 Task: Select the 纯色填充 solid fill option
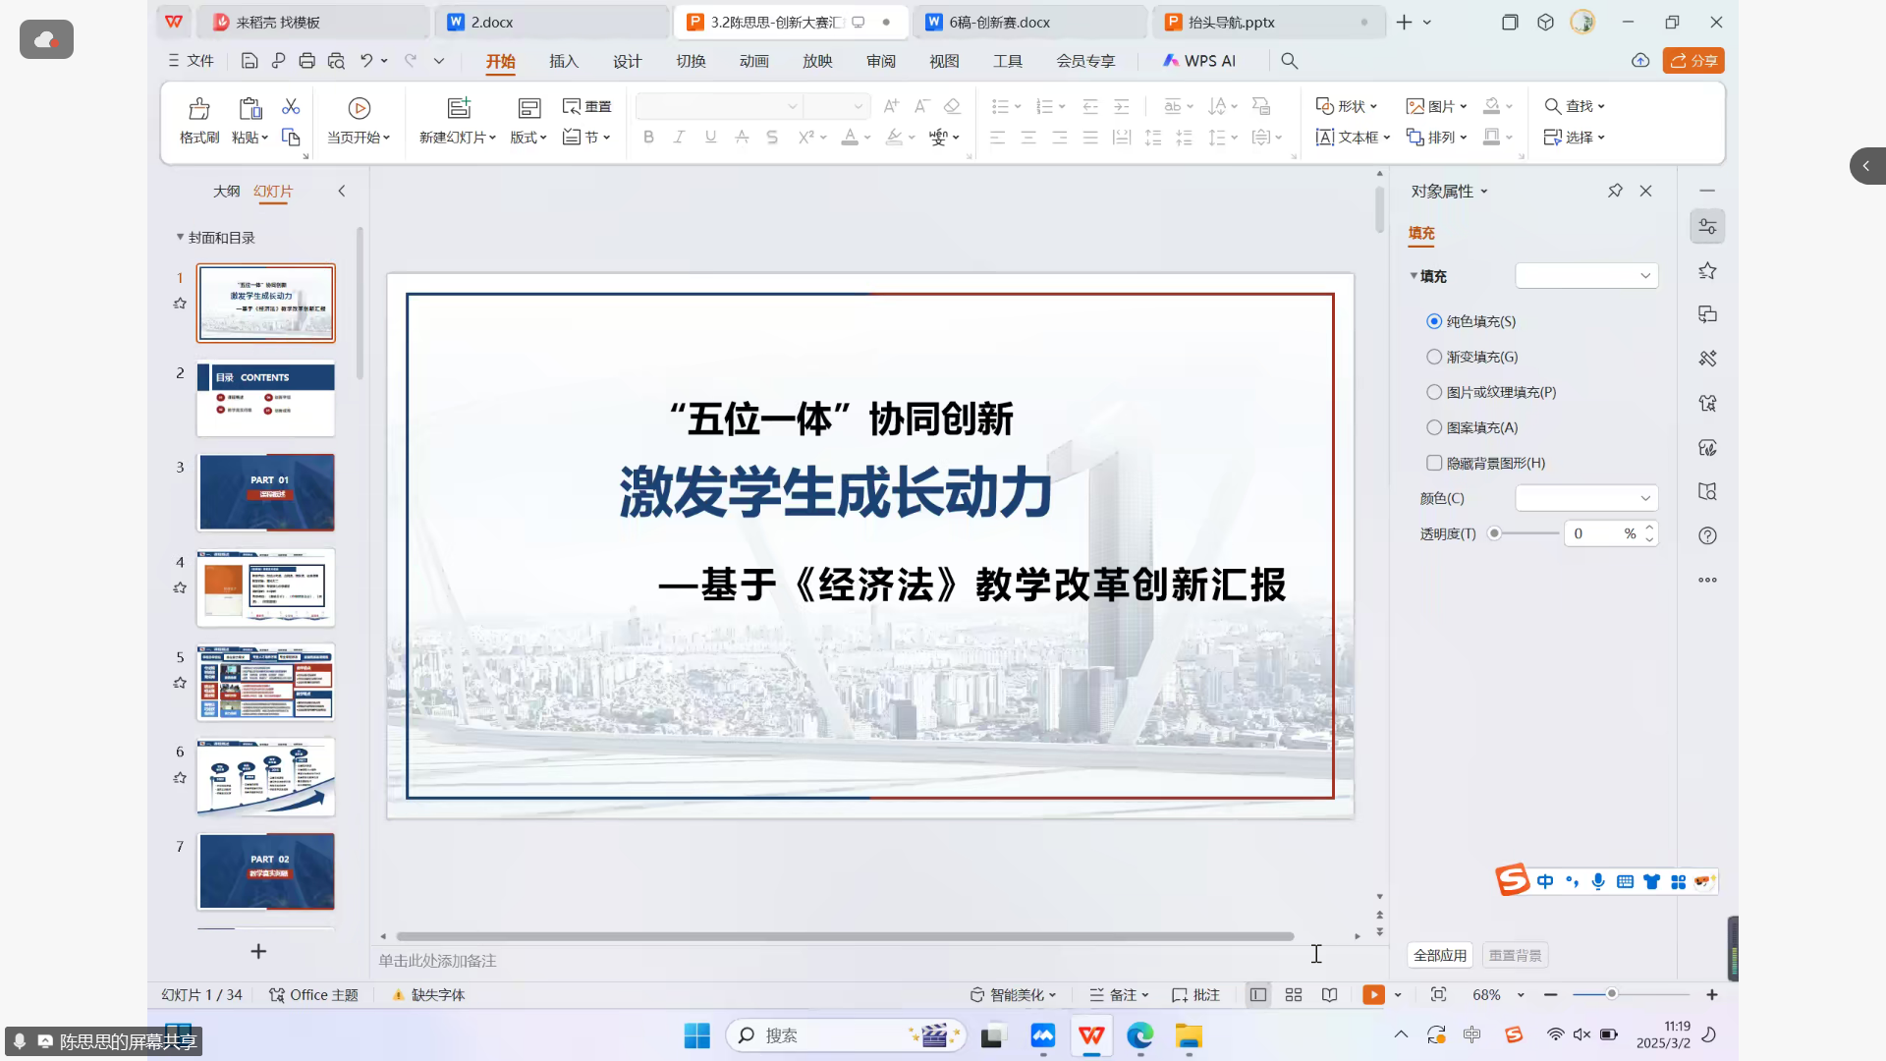tap(1434, 320)
